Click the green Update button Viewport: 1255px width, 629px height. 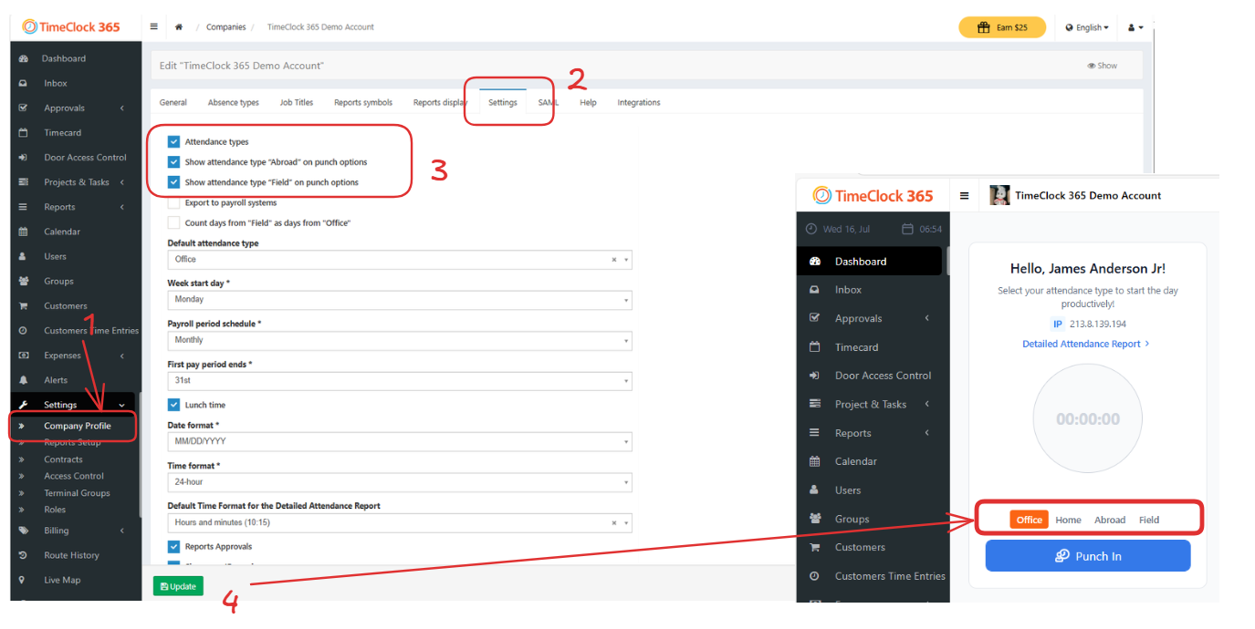coord(178,586)
